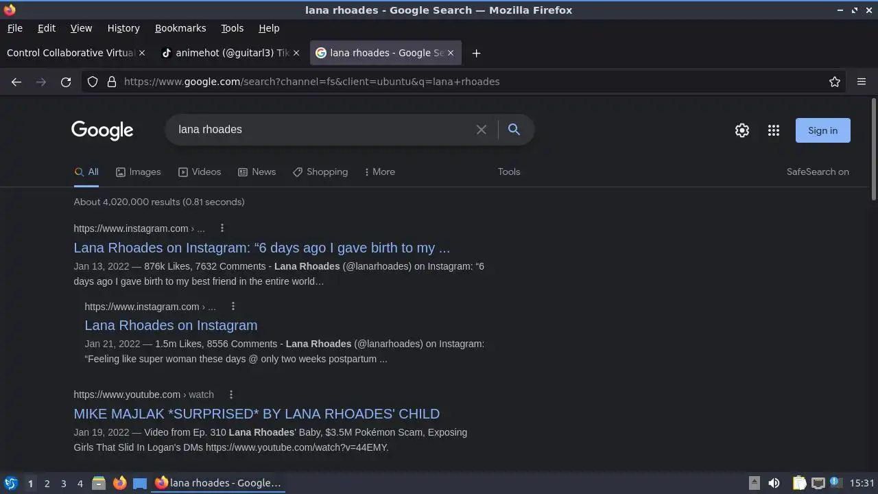Image resolution: width=878 pixels, height=494 pixels.
Task: Clear the search box text
Action: tap(482, 130)
